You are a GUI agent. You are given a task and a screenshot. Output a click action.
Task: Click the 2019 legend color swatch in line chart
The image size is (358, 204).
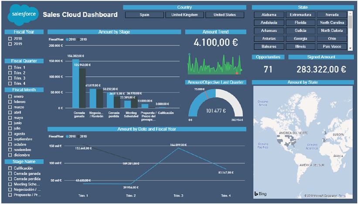click(78, 136)
